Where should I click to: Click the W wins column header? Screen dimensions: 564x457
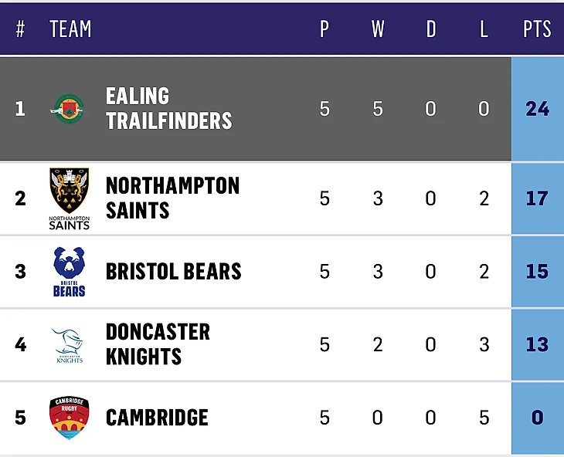[x=378, y=29]
